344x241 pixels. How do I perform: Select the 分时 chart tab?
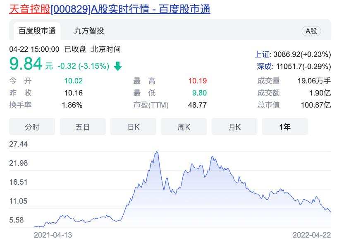(x=32, y=127)
